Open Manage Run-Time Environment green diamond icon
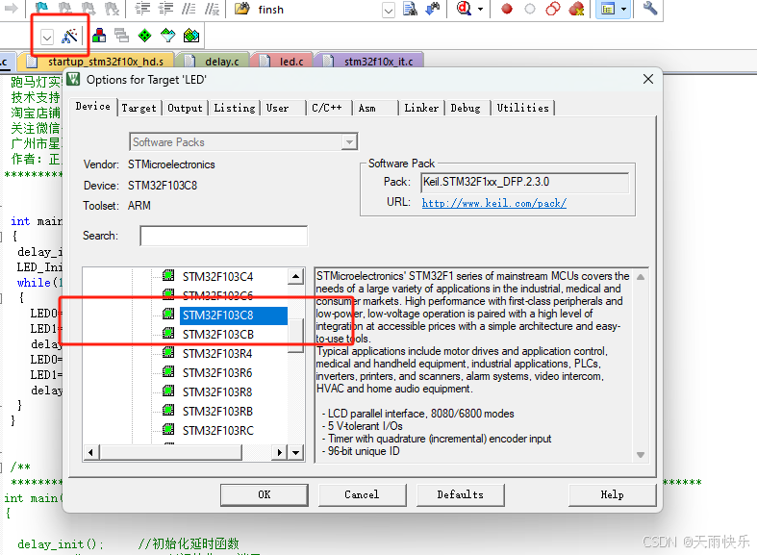The height and width of the screenshot is (555, 757). (144, 36)
